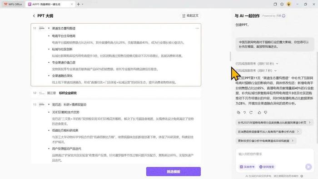Viewport: 318px width, 179px height.
Task: Click the 挑选模板 purple button
Action: [x=174, y=171]
